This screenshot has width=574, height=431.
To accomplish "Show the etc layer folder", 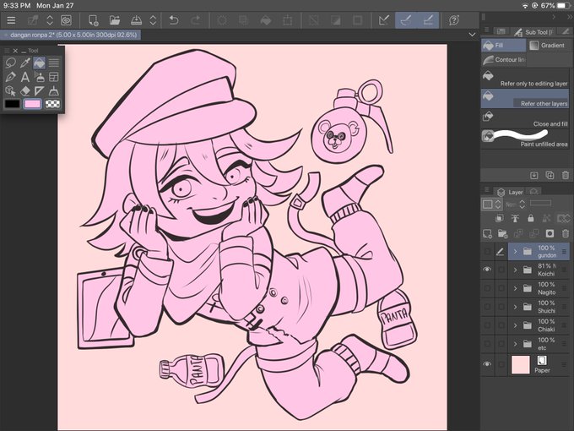I will pyautogui.click(x=487, y=344).
